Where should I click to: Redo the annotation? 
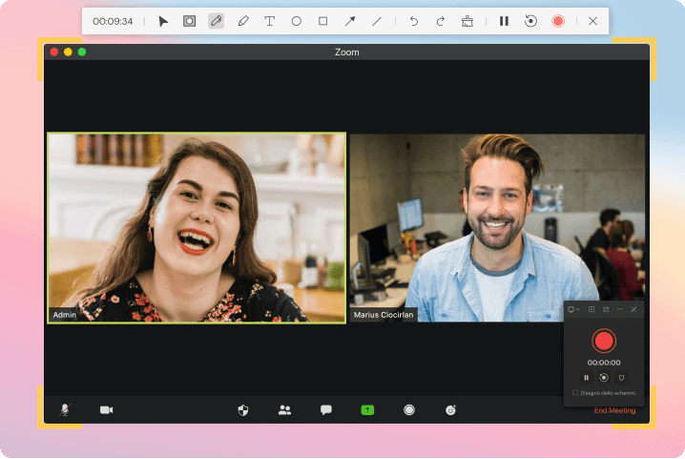click(x=441, y=21)
